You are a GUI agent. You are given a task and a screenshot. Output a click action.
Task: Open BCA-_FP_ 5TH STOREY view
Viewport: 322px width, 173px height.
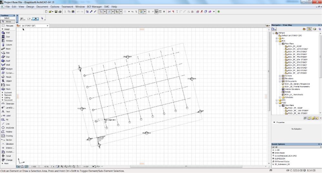tap(298, 62)
